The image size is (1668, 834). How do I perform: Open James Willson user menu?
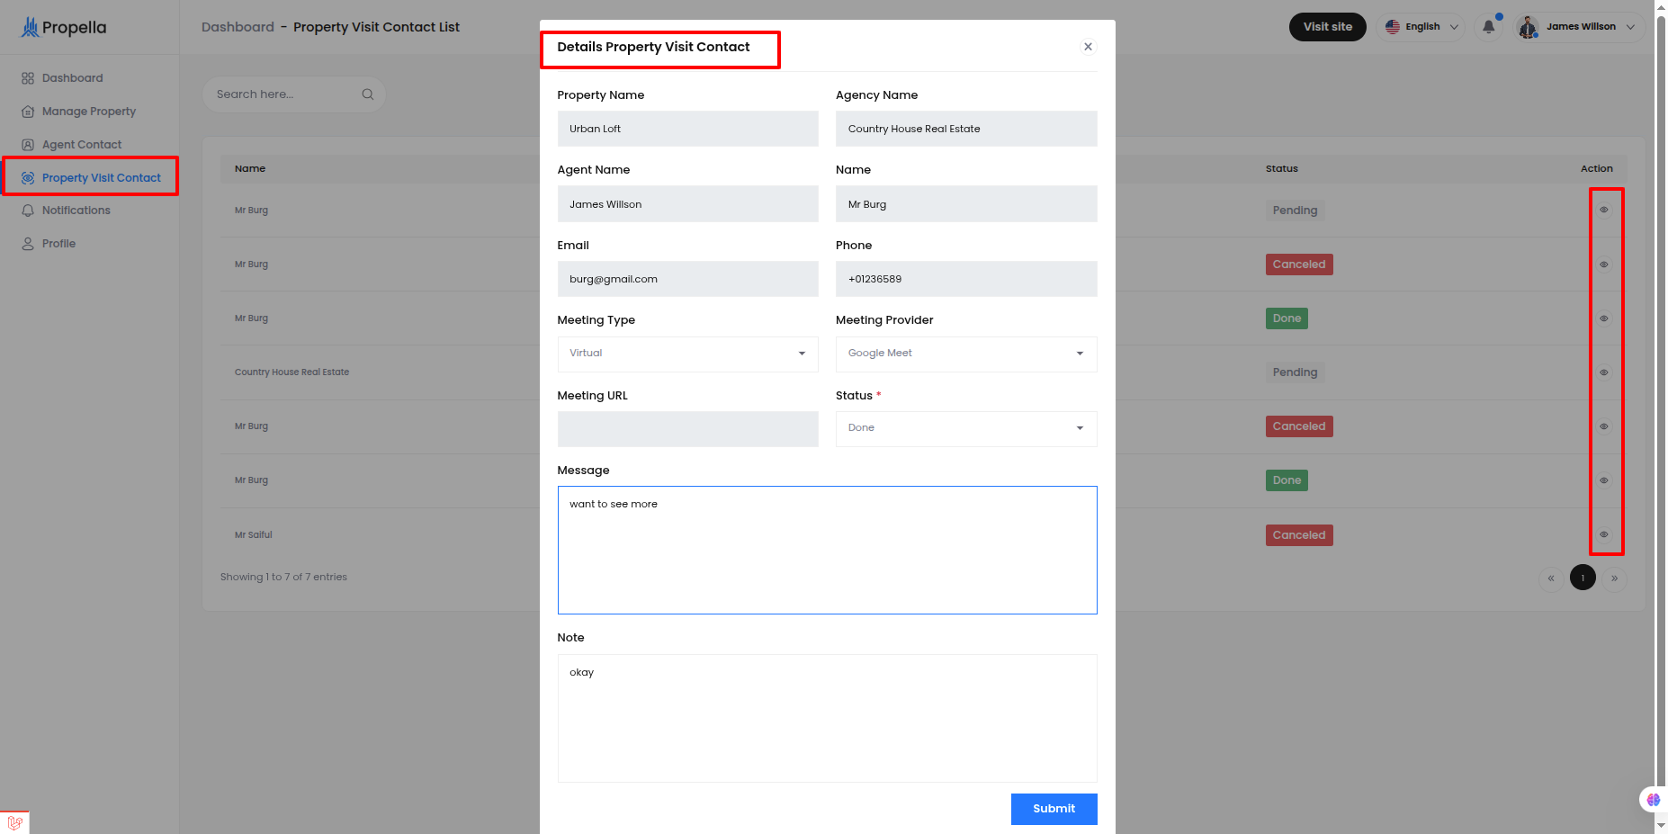1581,27
